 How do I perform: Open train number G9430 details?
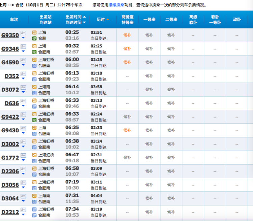click(10, 130)
